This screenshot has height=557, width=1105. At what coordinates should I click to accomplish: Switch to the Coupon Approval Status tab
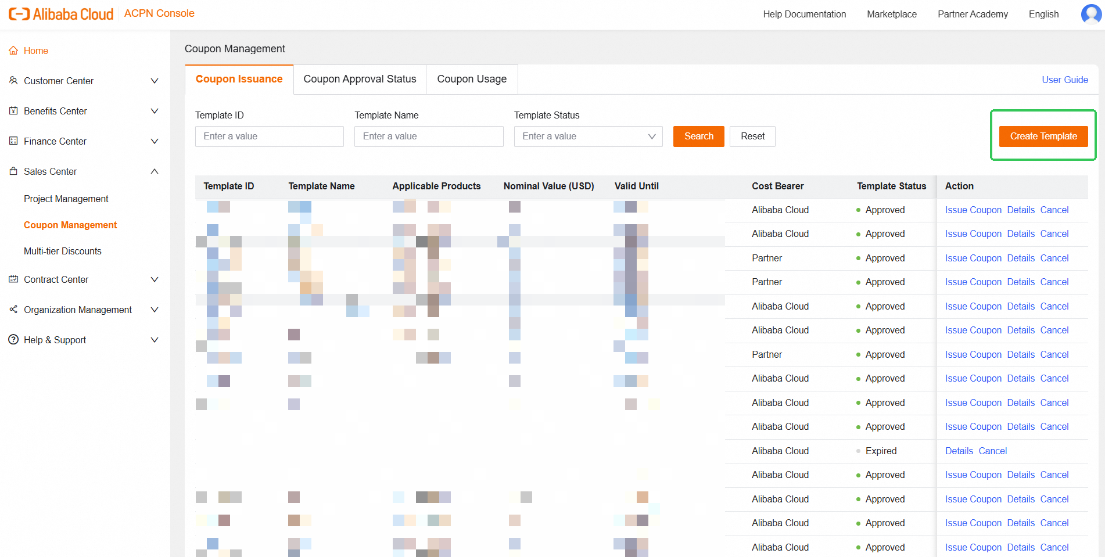pyautogui.click(x=360, y=79)
